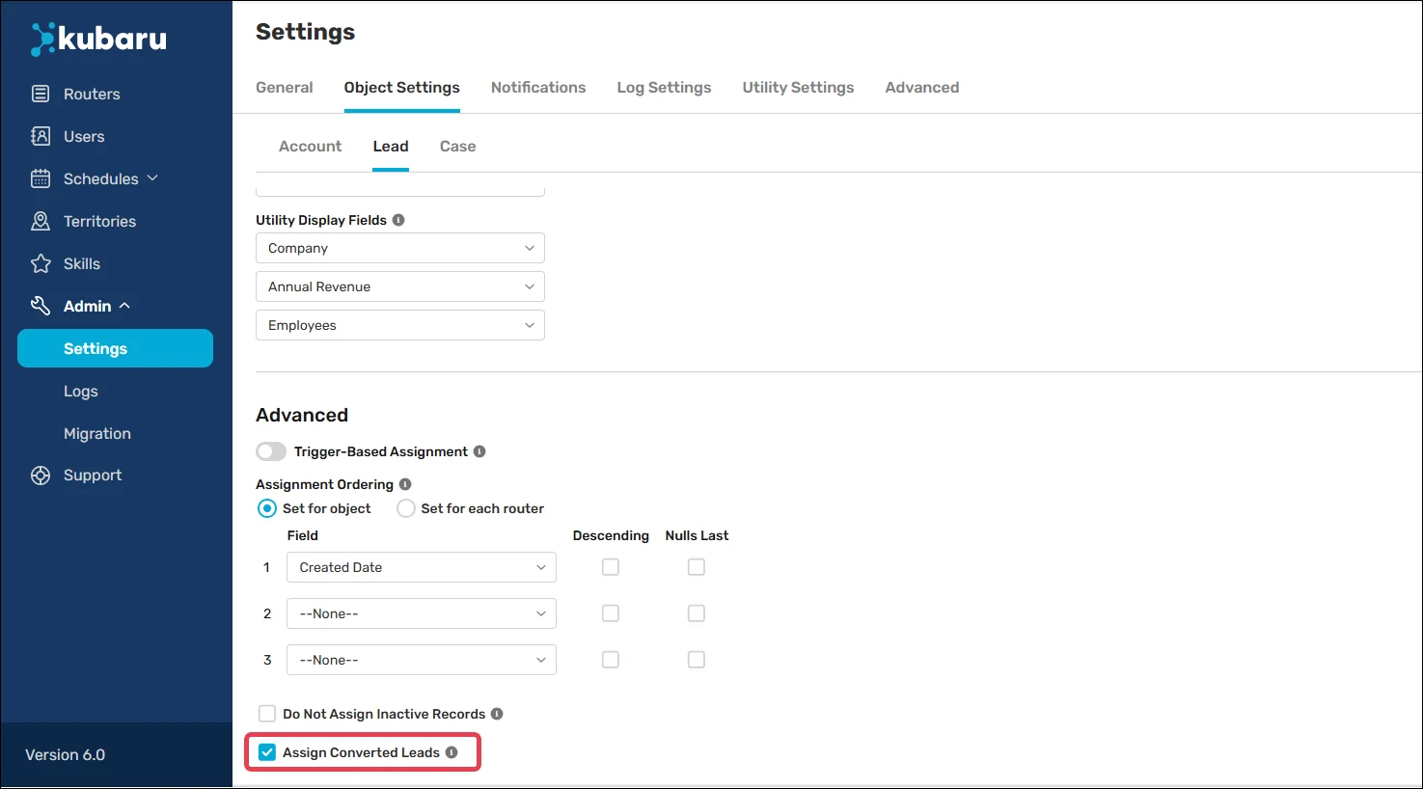Click the Users contact icon
This screenshot has width=1423, height=789.
[41, 136]
